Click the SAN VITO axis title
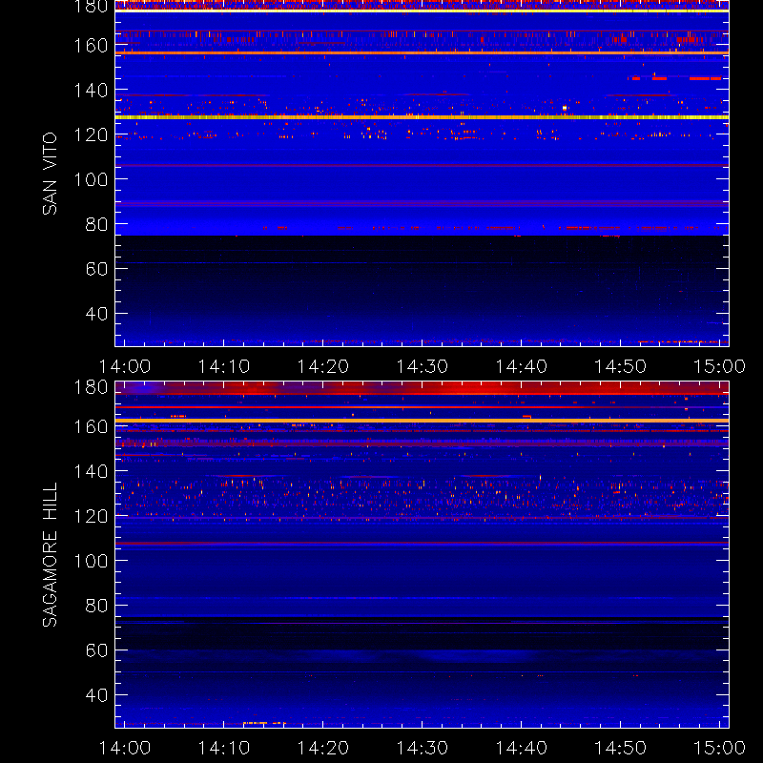This screenshot has height=763, width=763. pyautogui.click(x=50, y=174)
